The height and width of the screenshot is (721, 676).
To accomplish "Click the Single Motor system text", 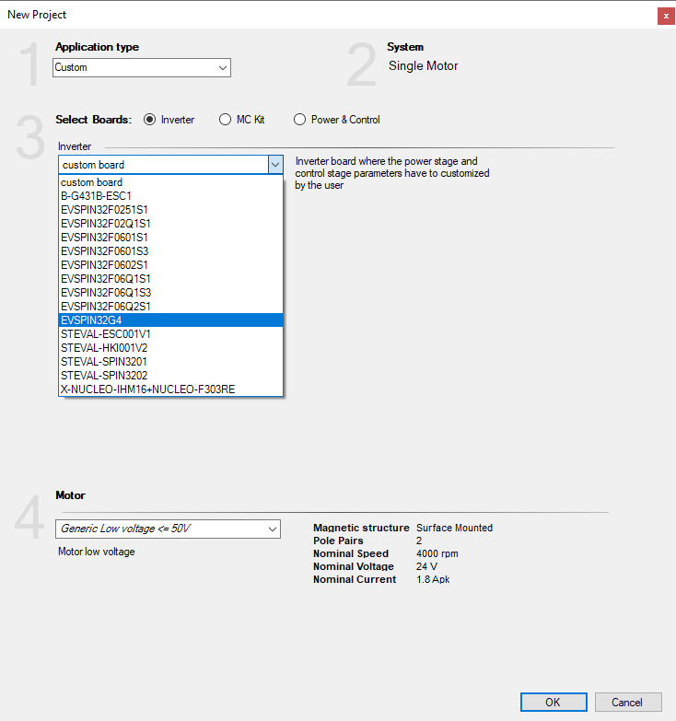I will click(423, 65).
